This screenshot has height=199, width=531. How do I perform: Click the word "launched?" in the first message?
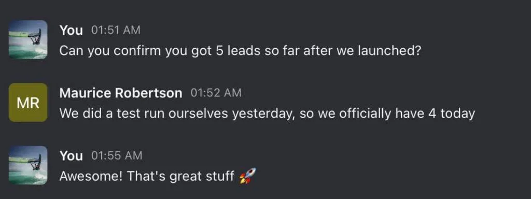389,51
